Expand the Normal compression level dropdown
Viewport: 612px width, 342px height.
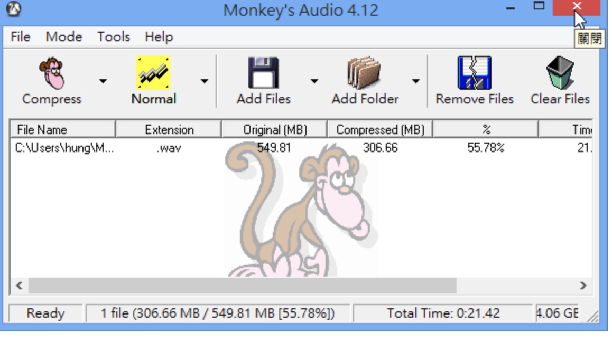coord(204,81)
